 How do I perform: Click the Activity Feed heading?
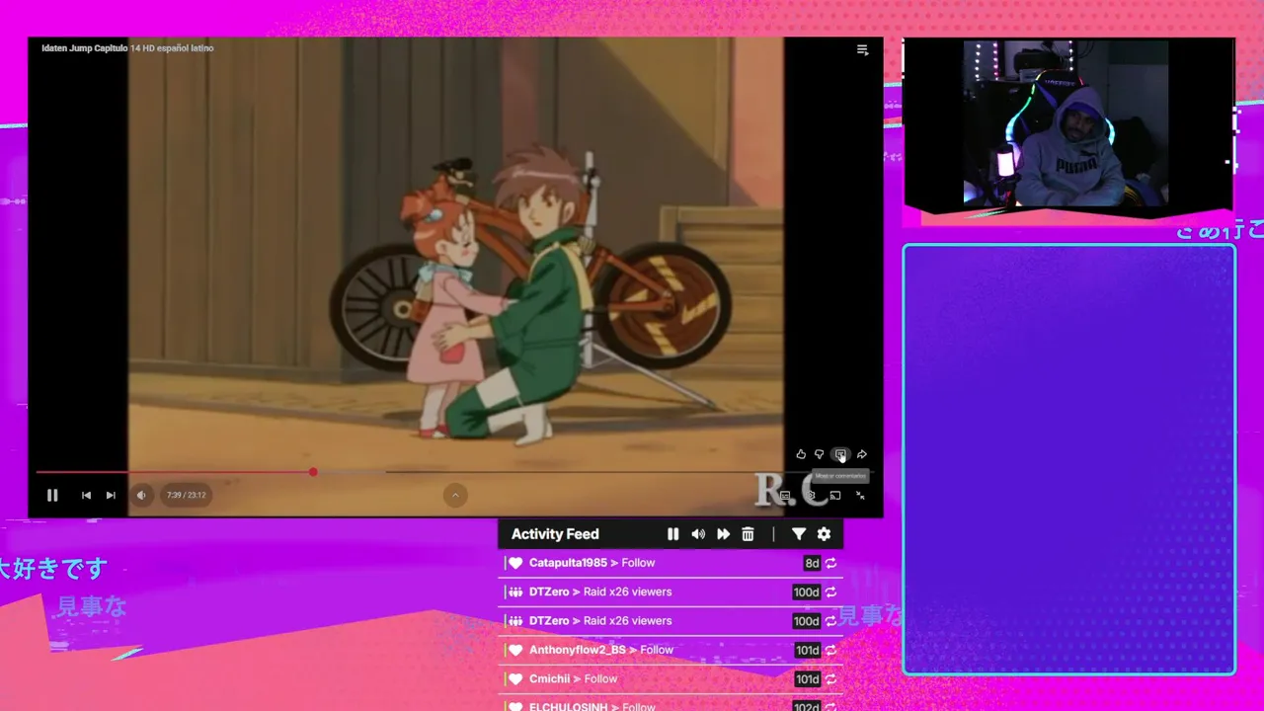[555, 534]
